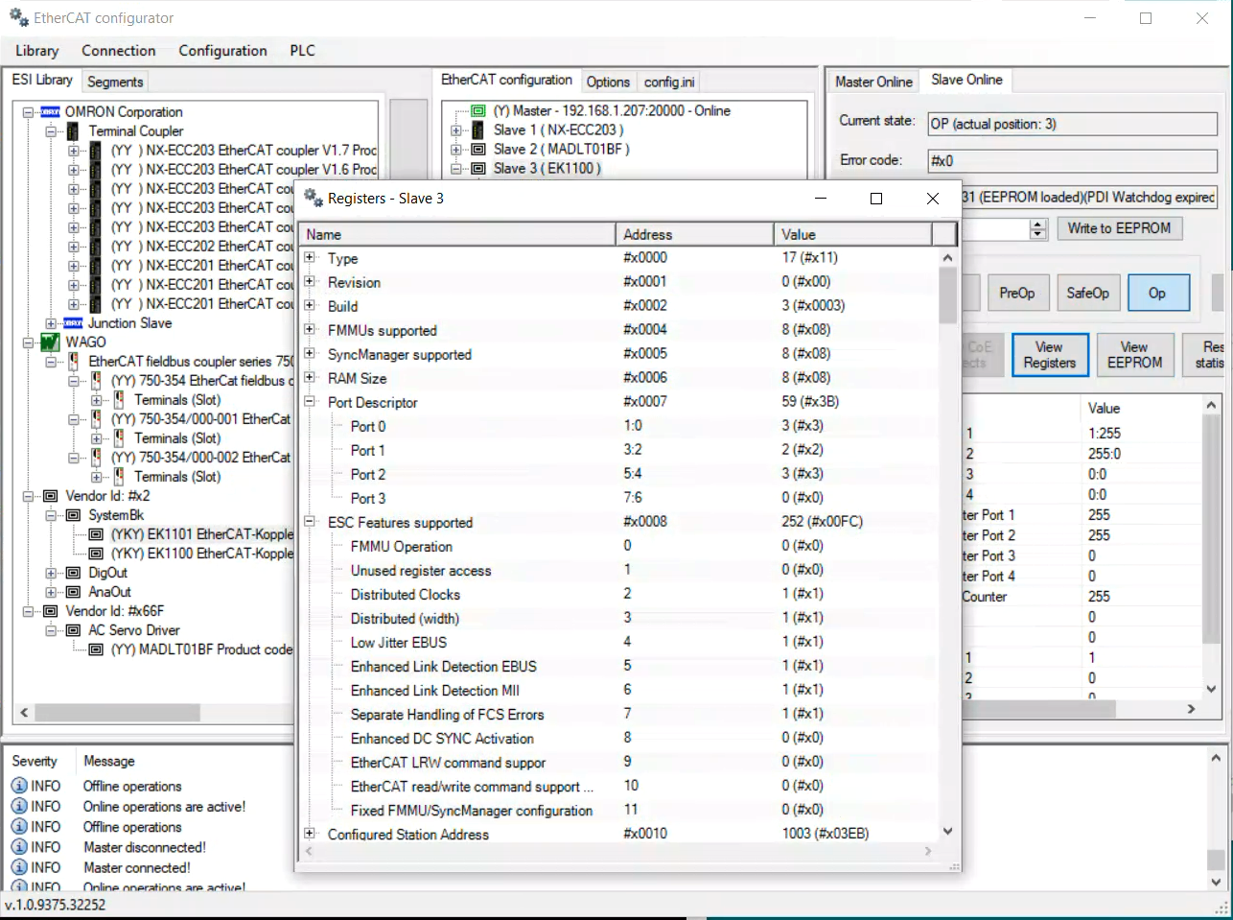This screenshot has height=920, width=1233.
Task: Click the WAGO vendor logo icon
Action: pyautogui.click(x=51, y=342)
